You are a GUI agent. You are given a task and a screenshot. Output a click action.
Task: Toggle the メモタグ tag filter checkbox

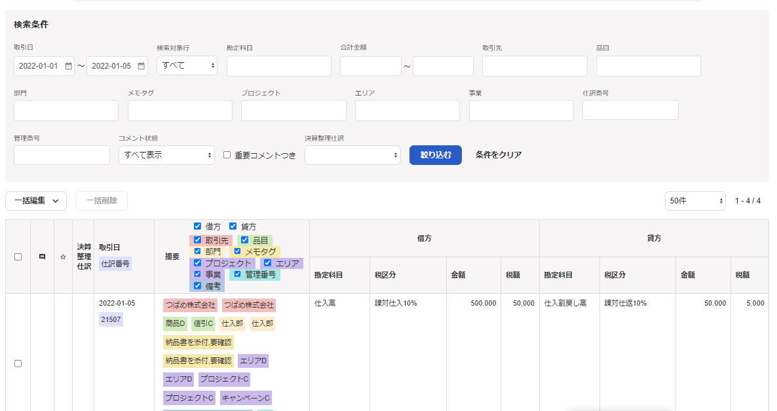tap(237, 251)
